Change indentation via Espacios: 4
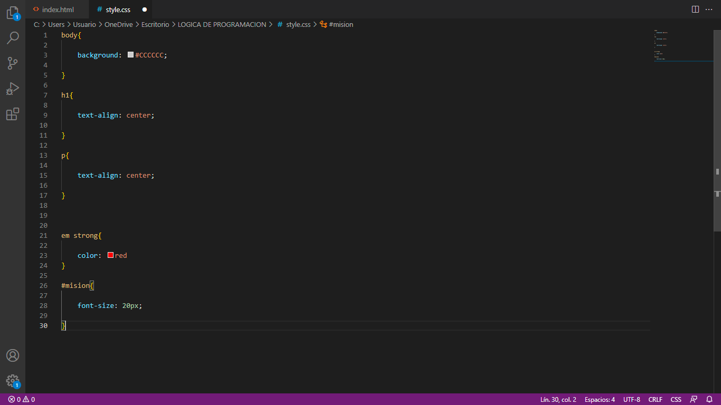721x405 pixels. [x=600, y=400]
